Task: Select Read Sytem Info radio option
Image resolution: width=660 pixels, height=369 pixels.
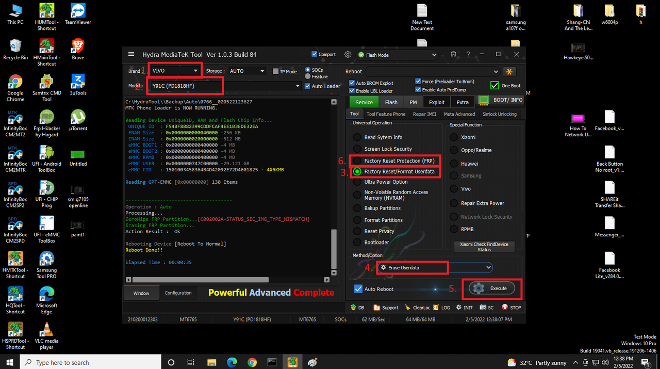Action: (378, 137)
